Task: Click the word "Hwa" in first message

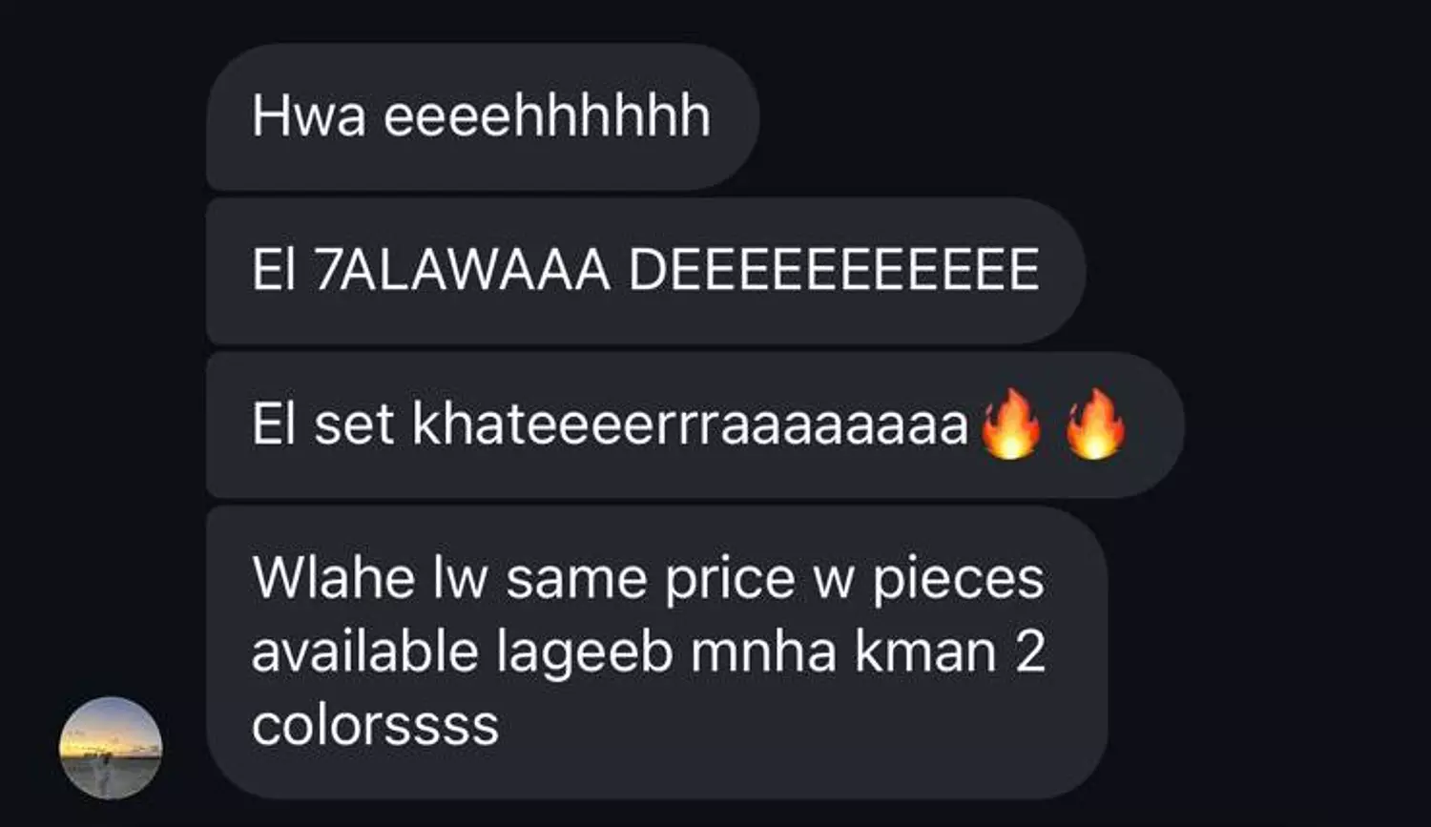Action: (x=309, y=116)
